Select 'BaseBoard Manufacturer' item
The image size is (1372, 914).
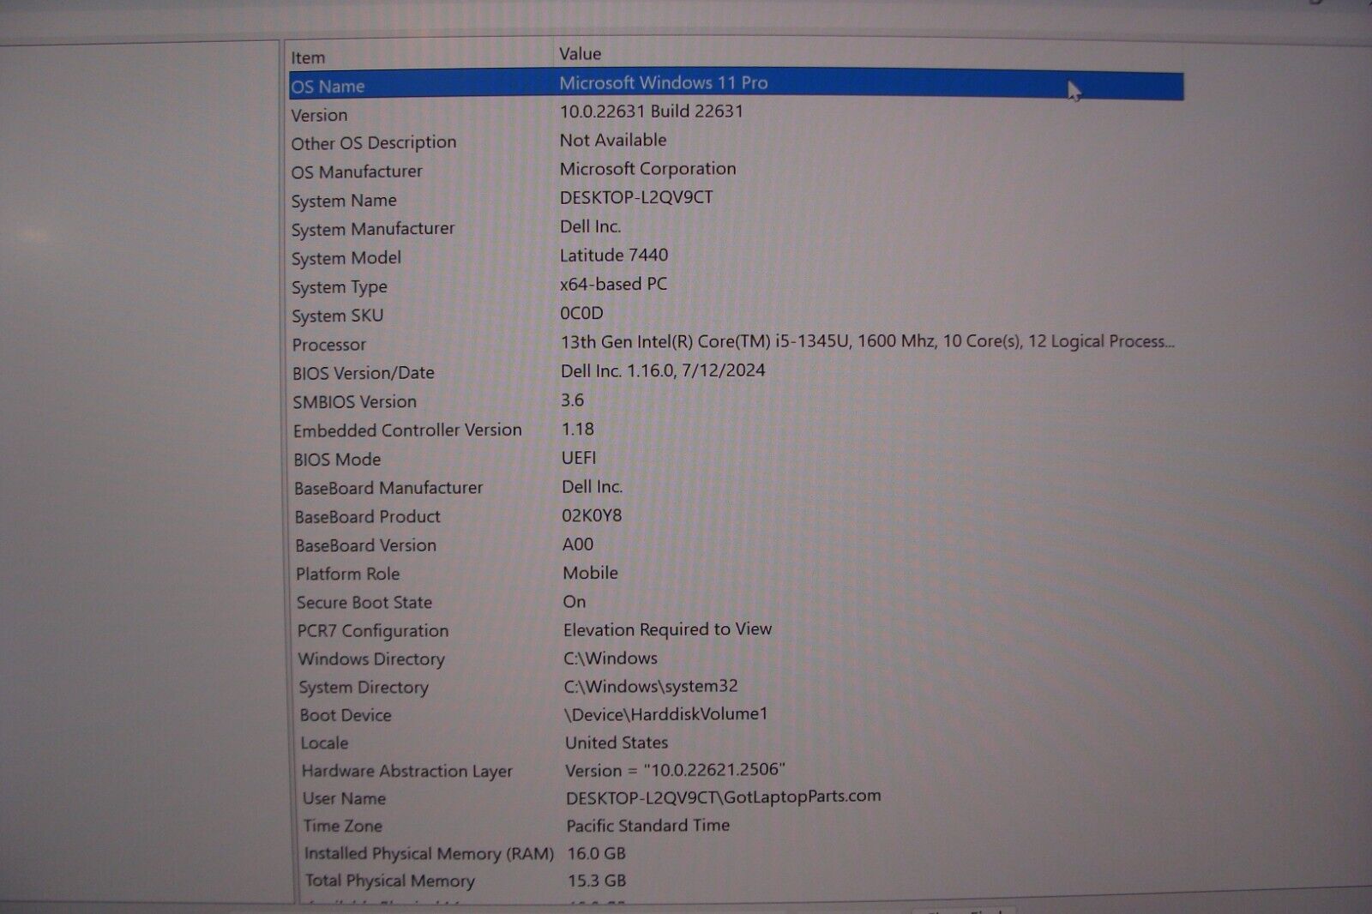388,488
